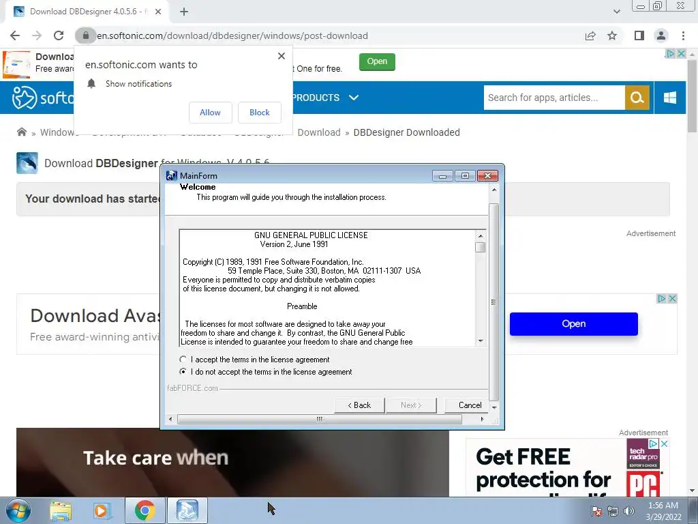Click the site lock icon in address bar
Image resolution: width=698 pixels, height=524 pixels.
tap(85, 35)
